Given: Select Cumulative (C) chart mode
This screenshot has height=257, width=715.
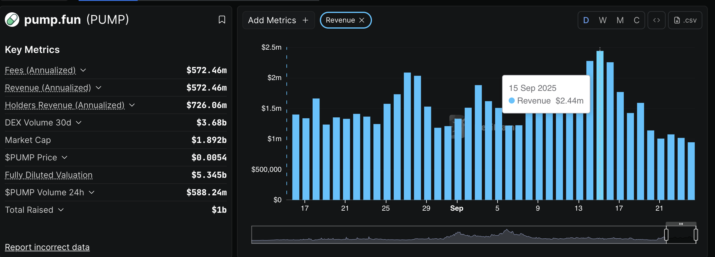Looking at the screenshot, I should click(636, 20).
